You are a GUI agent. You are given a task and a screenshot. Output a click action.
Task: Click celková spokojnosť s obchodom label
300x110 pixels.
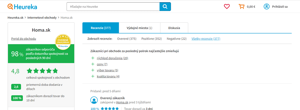(x=48, y=78)
